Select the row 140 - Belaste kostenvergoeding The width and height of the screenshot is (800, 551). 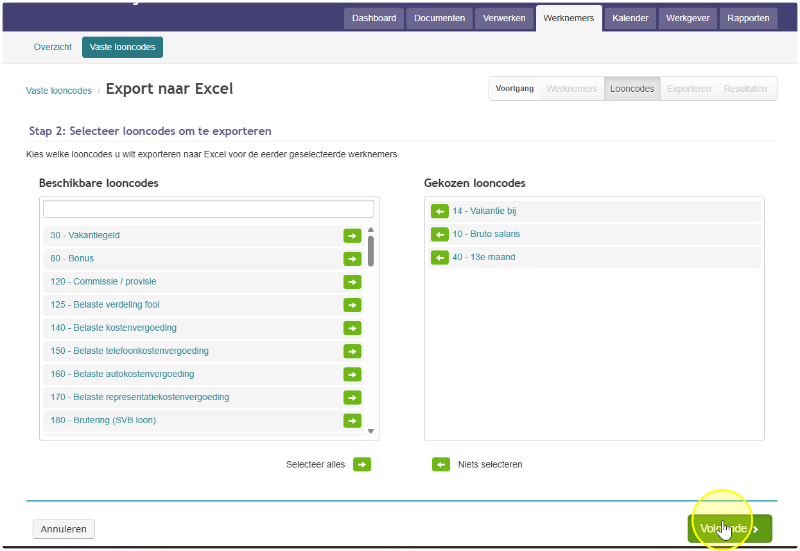(x=204, y=328)
